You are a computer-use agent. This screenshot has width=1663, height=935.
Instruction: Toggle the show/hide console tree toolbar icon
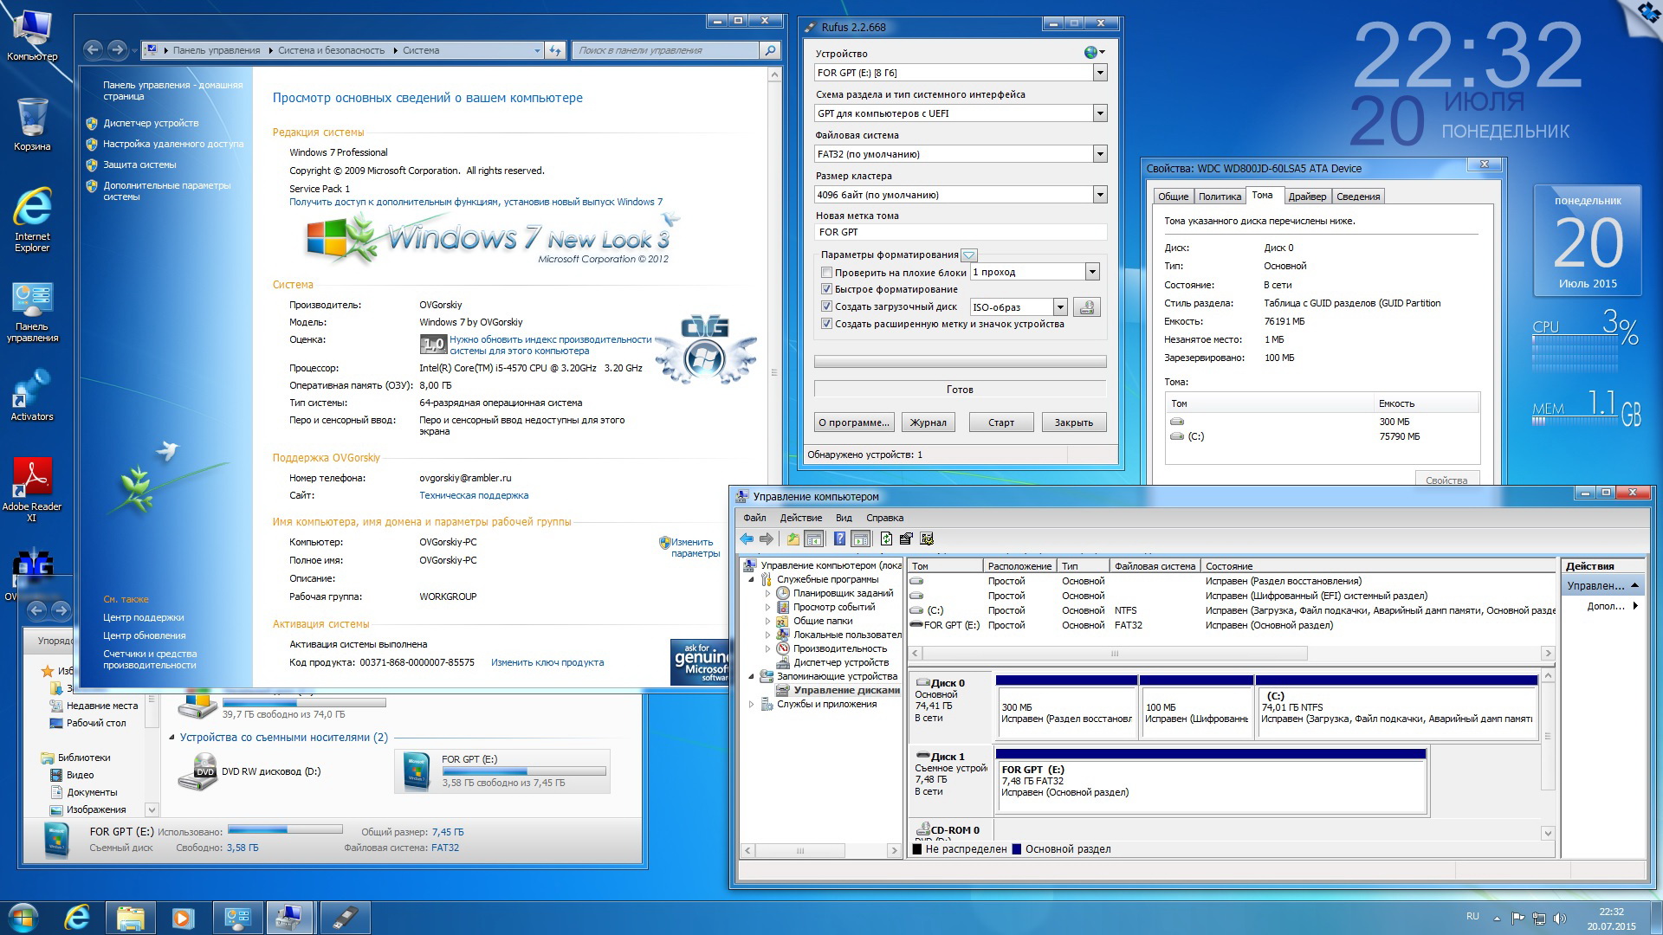(x=814, y=538)
